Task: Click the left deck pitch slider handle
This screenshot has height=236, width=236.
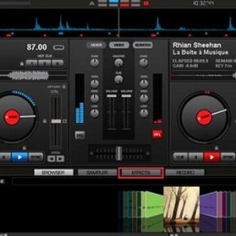Action: (56, 121)
